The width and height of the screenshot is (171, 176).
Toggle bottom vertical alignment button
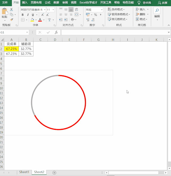tap(71, 9)
